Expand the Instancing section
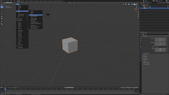 (x=145, y=58)
